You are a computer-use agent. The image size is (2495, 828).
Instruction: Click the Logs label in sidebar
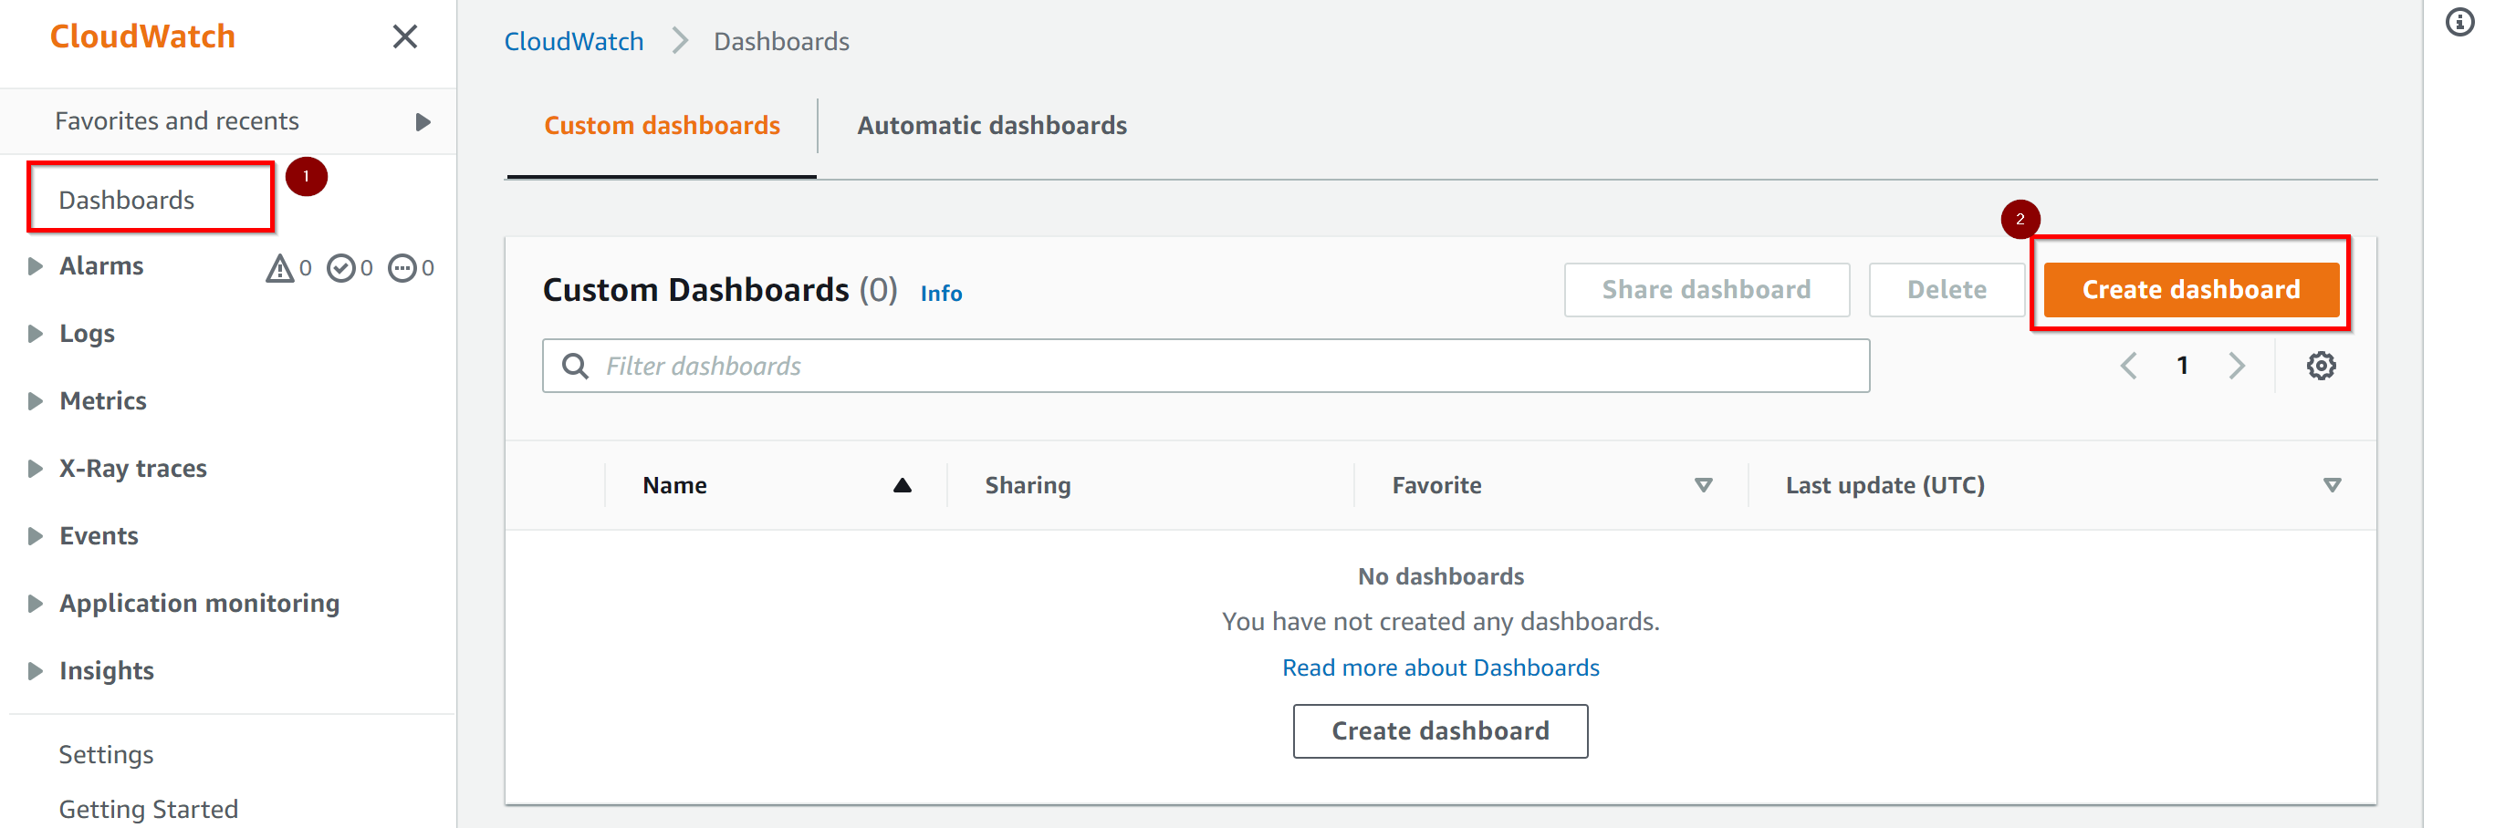(x=88, y=334)
